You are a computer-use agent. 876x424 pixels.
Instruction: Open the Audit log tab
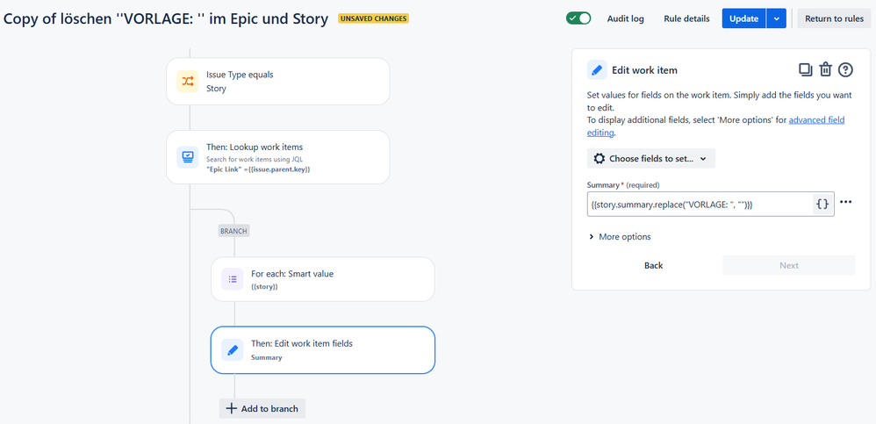626,18
